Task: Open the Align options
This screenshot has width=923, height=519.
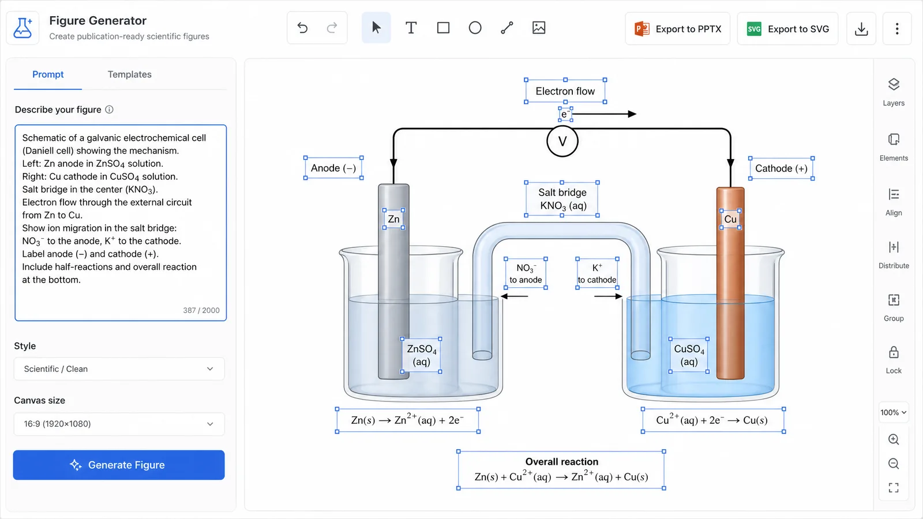Action: 894,202
